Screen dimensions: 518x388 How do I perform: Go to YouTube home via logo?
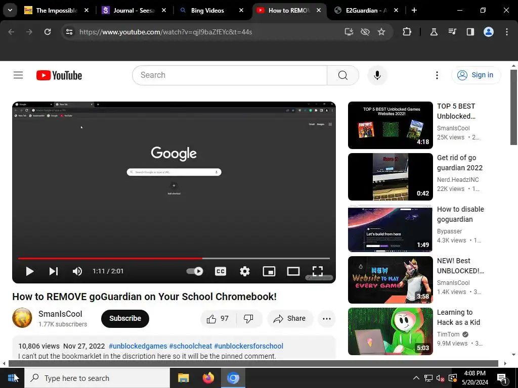tap(59, 75)
